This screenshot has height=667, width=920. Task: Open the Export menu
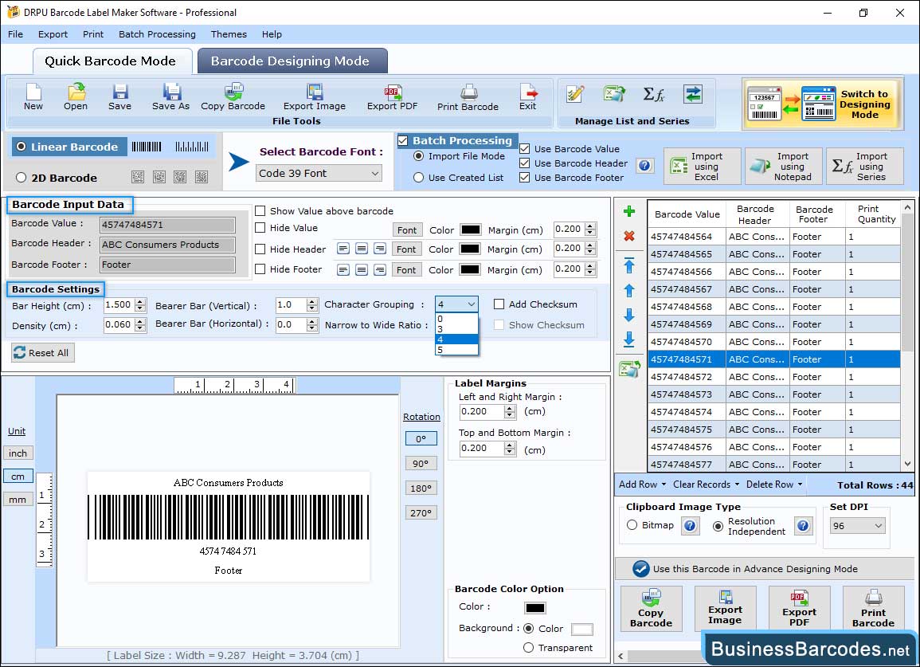click(x=53, y=34)
